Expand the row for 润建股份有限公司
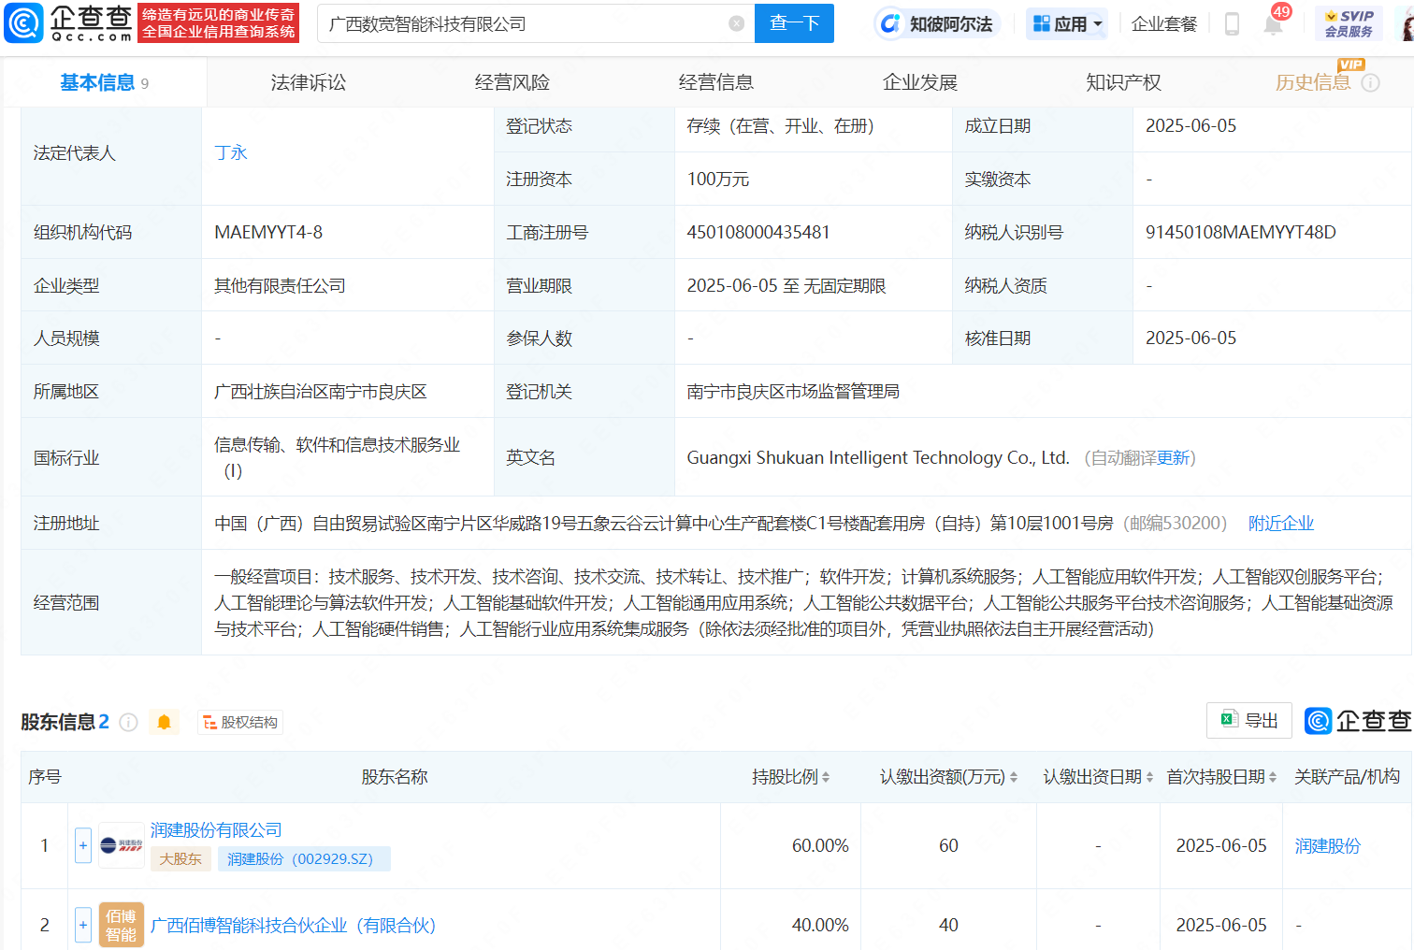Image resolution: width=1414 pixels, height=950 pixels. (83, 845)
